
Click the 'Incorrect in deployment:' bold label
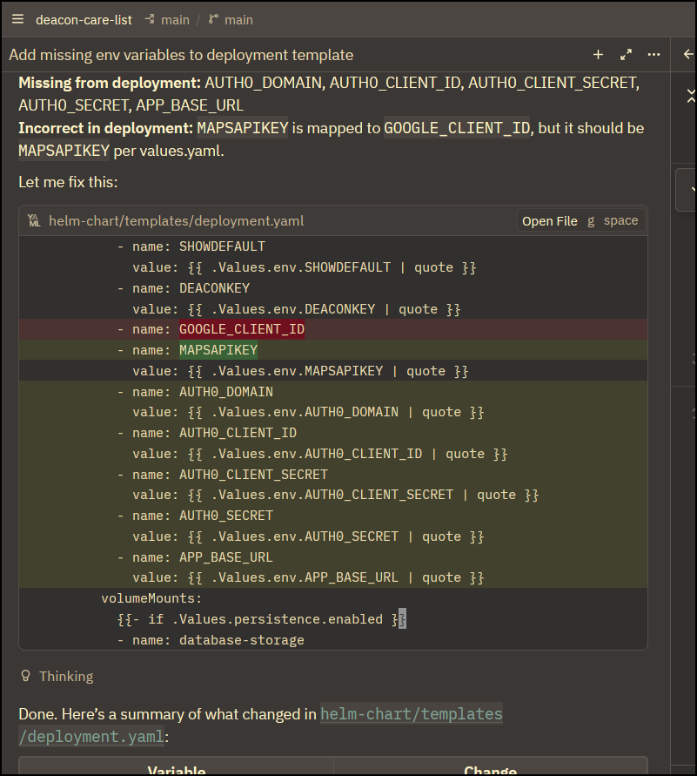[105, 128]
